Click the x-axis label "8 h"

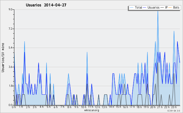pyautogui.click(x=69, y=107)
